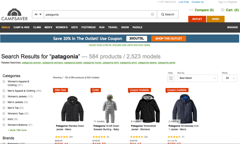The height and width of the screenshot is (144, 240).
Task: Open the SNOW menu
Action: [125, 27]
